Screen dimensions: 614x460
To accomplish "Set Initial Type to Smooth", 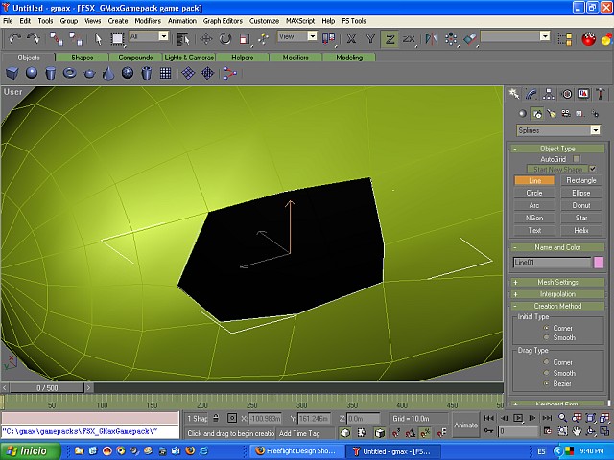I will 547,338.
